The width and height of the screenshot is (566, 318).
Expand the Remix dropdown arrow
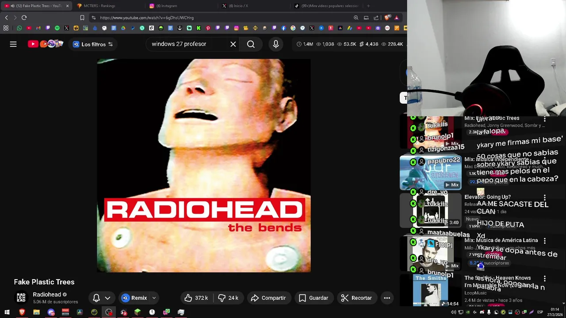tap(154, 298)
